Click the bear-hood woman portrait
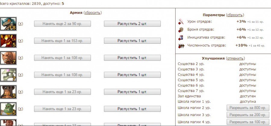 [8, 92]
